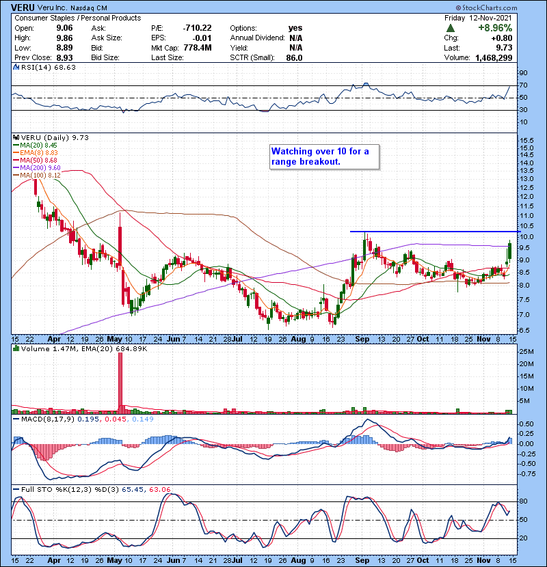Viewport: 547px width, 567px height.
Task: Click the MA(50) 8.68 legend entry
Action: click(x=36, y=160)
